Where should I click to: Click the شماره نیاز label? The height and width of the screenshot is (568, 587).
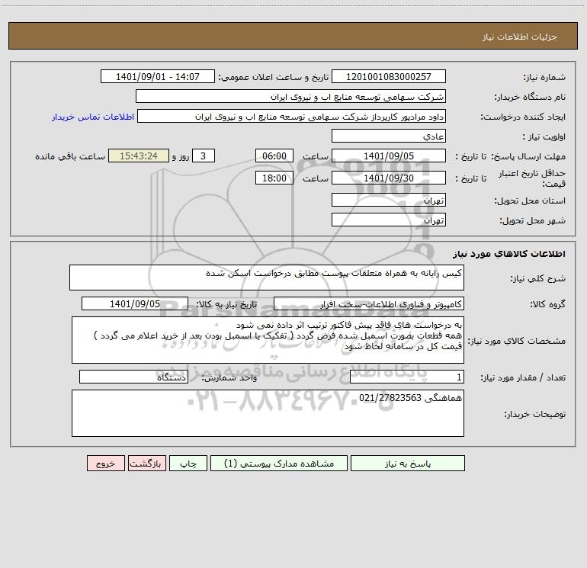click(544, 77)
